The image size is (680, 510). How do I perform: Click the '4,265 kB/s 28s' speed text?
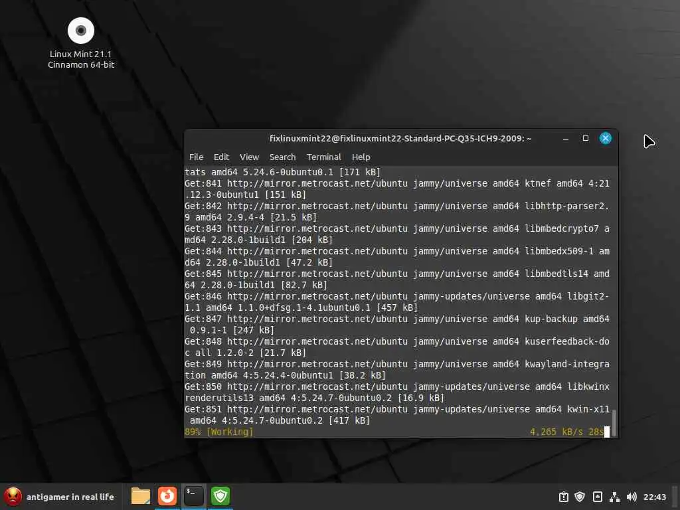[566, 432]
